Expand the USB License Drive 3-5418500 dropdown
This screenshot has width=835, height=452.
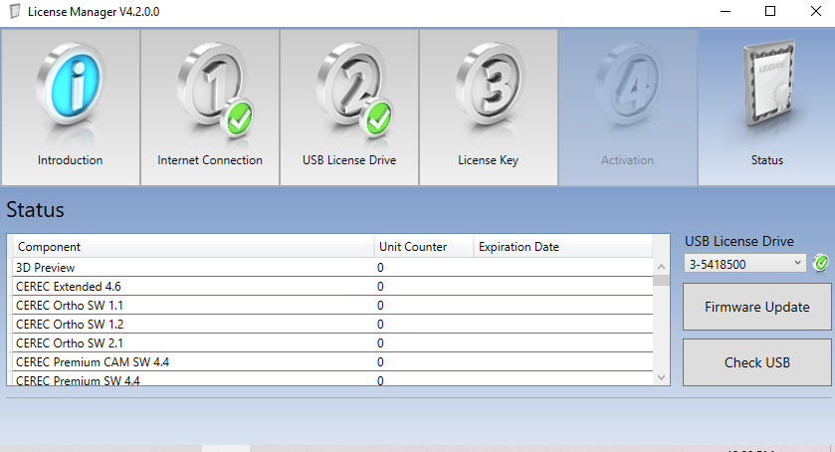pyautogui.click(x=745, y=263)
